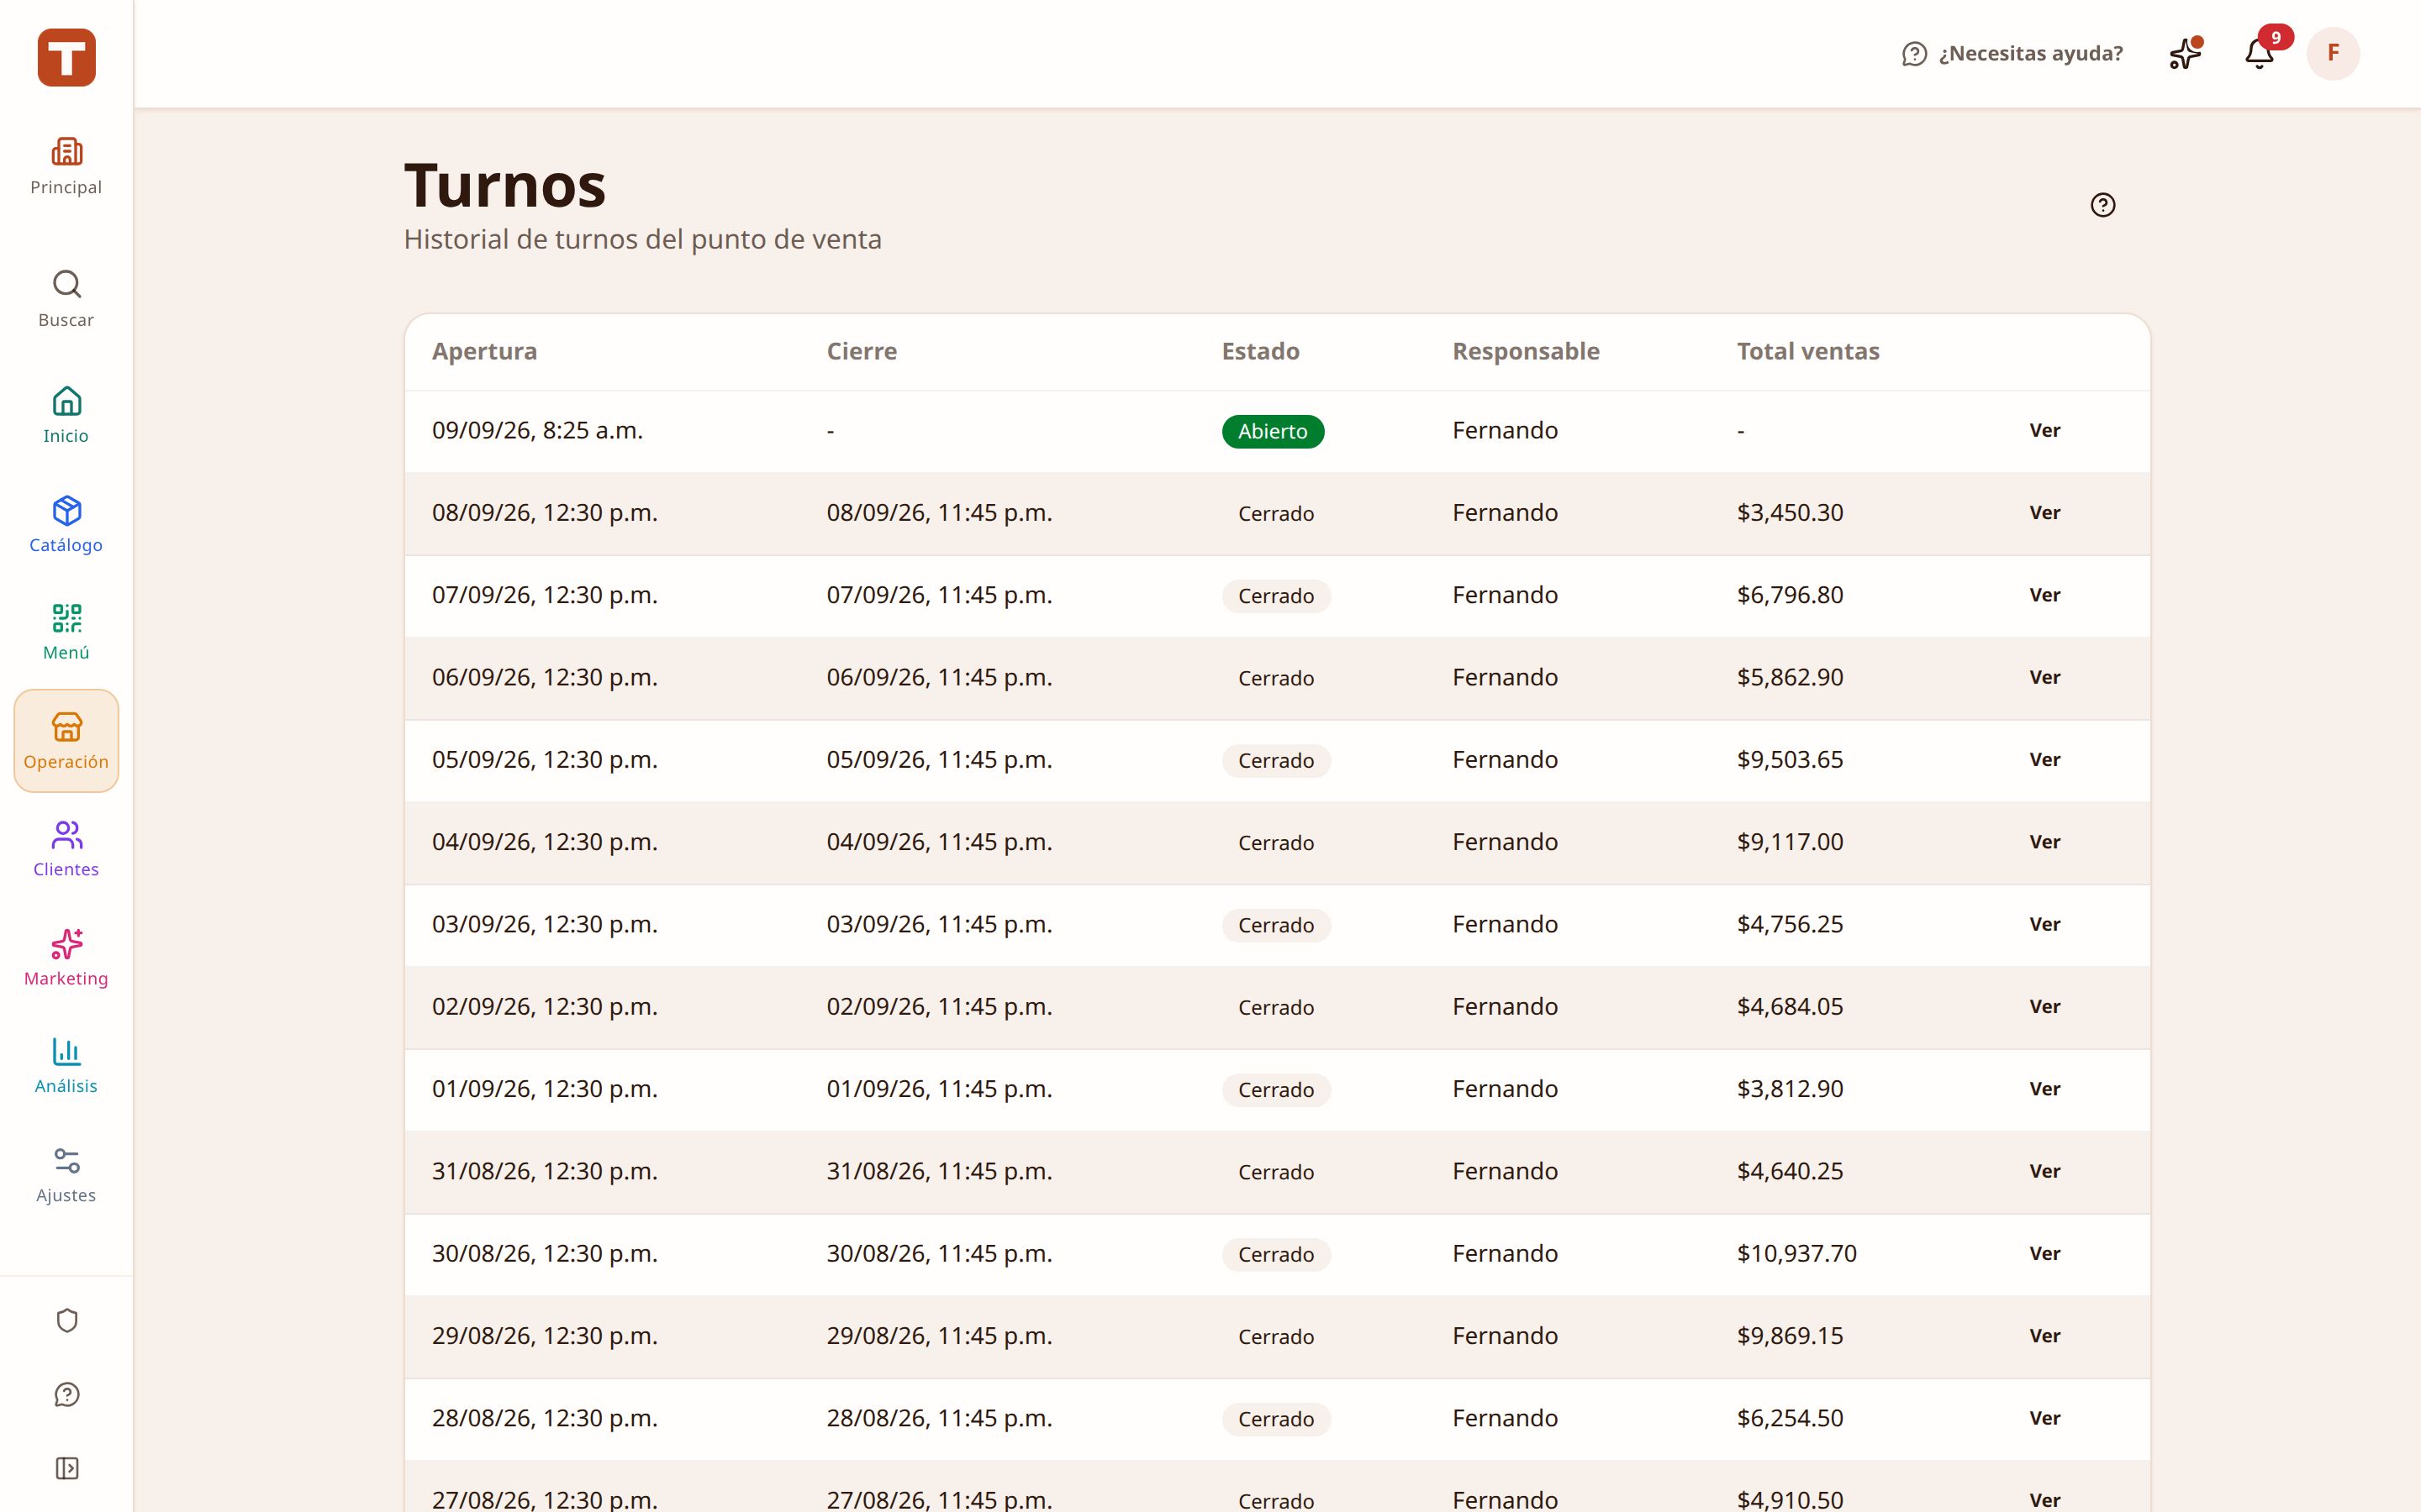Click the ¿Necesitas ayuda? link

click(2012, 53)
